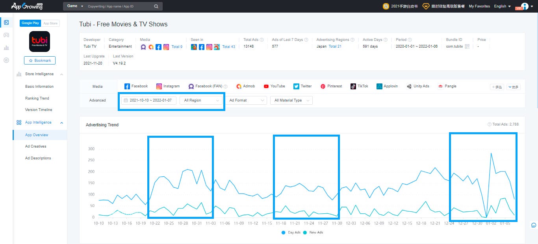Image resolution: width=538 pixels, height=244 pixels.
Task: Open the chat support bubble icon
Action: (534, 225)
